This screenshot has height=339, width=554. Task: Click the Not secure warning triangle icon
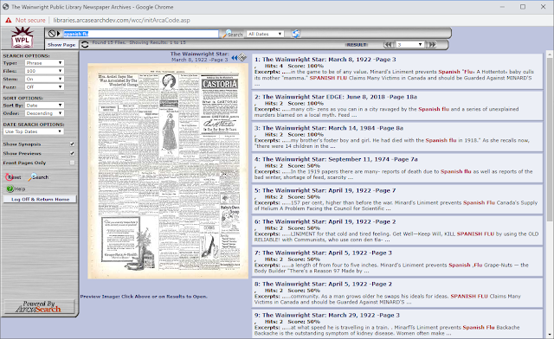point(8,21)
